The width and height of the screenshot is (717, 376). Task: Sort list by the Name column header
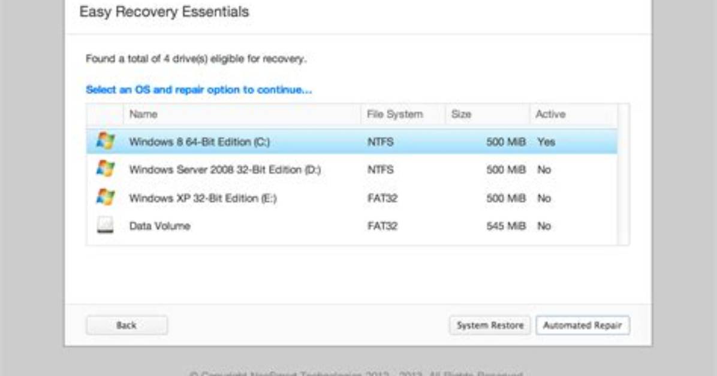point(242,114)
